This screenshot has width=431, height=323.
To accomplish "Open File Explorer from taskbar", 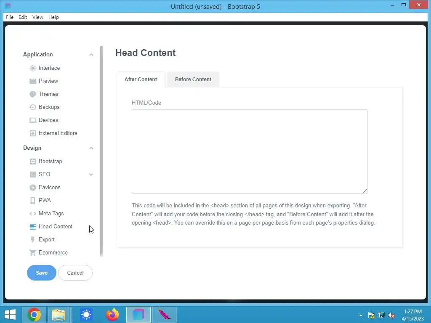I will pos(59,315).
